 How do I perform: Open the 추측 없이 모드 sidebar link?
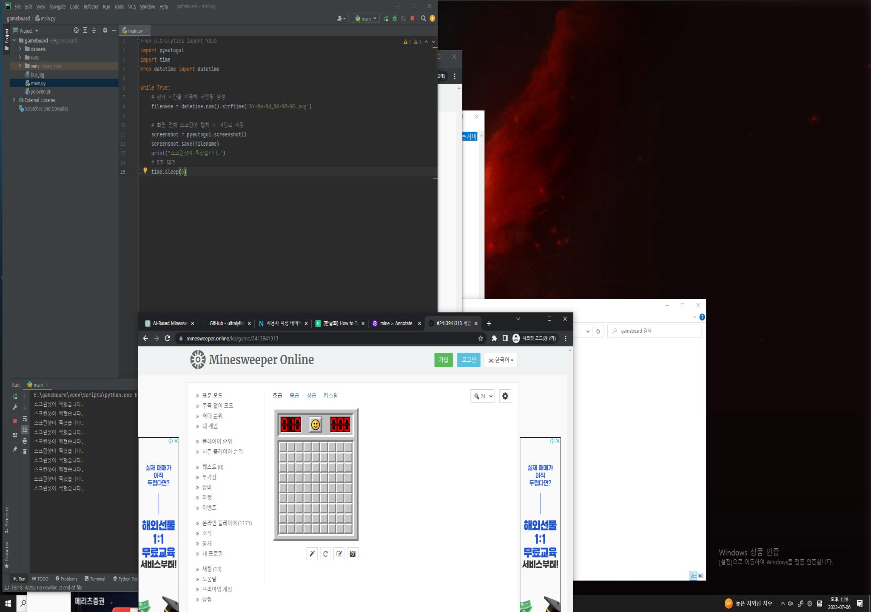click(218, 406)
